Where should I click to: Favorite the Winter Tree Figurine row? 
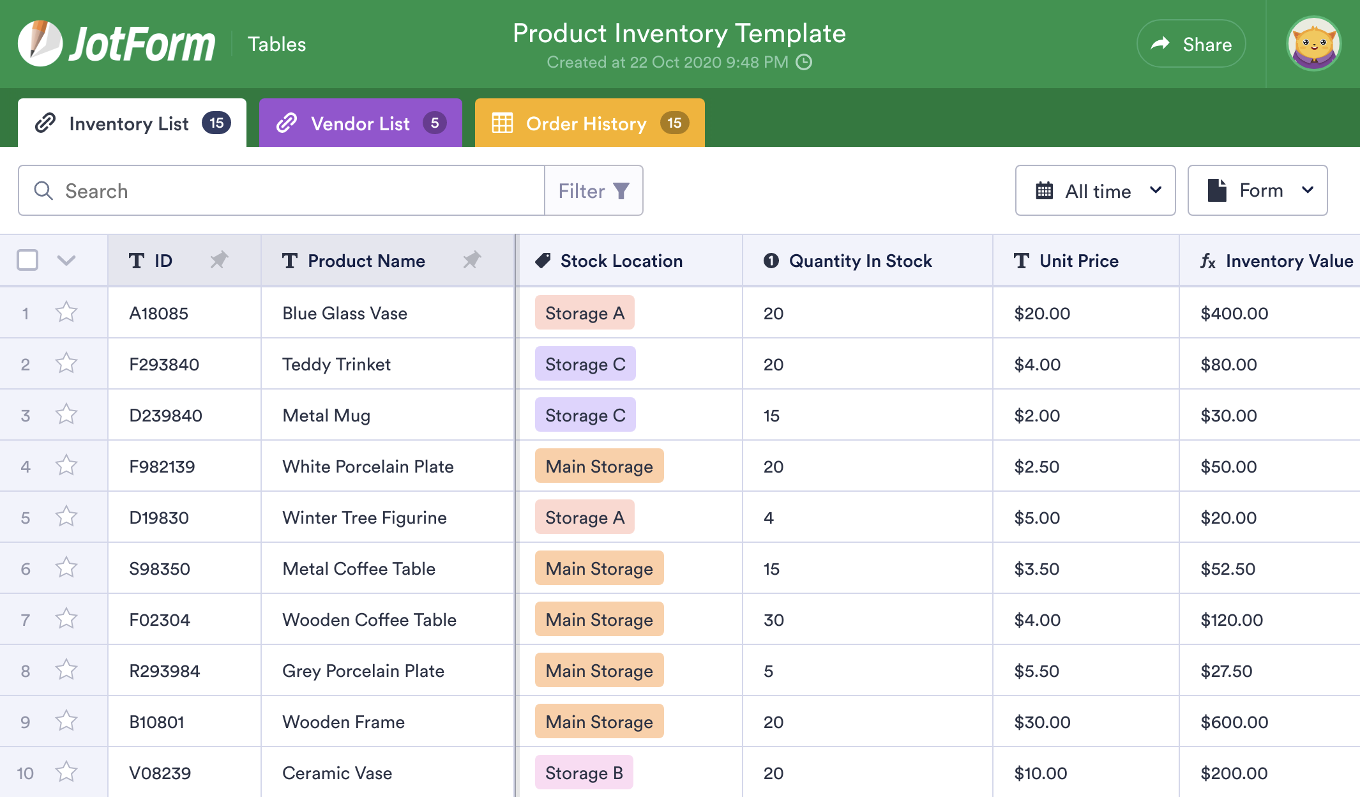pyautogui.click(x=66, y=517)
